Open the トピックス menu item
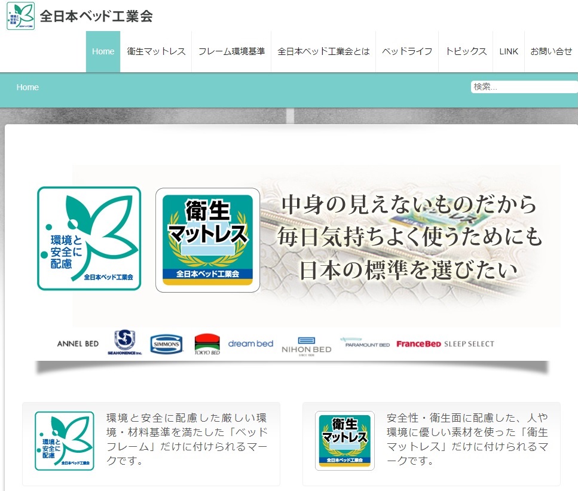 tap(466, 51)
